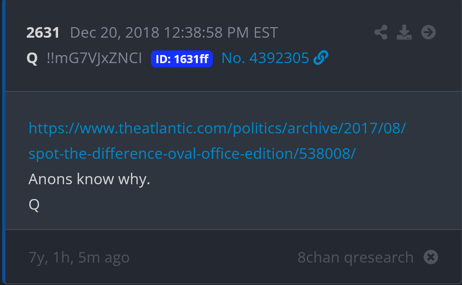Share post 2631 using the share icon
The height and width of the screenshot is (285, 462).
point(381,32)
